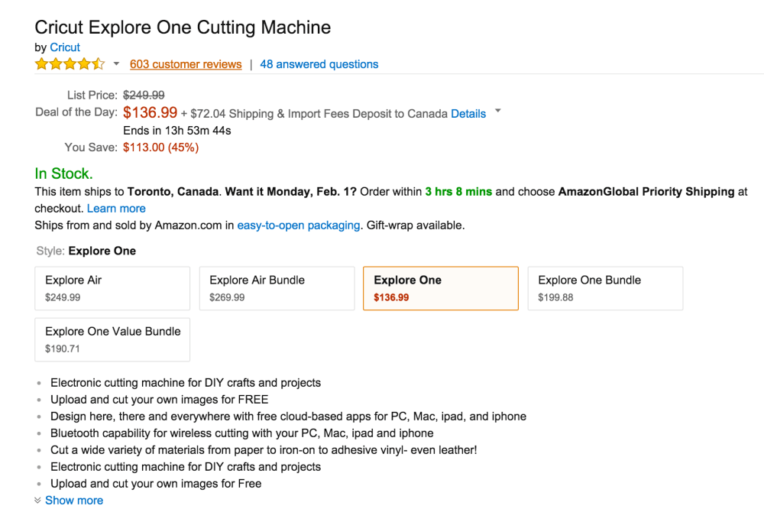Click the 4.5-star rating icon
Screen dimensions: 764x522
70,64
